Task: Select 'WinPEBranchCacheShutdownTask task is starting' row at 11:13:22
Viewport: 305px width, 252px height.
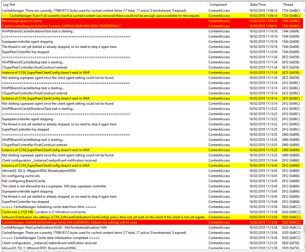Action: coord(152,109)
